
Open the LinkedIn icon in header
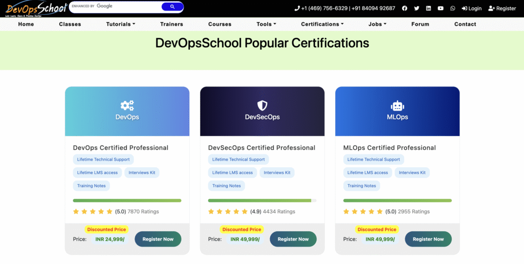(428, 8)
